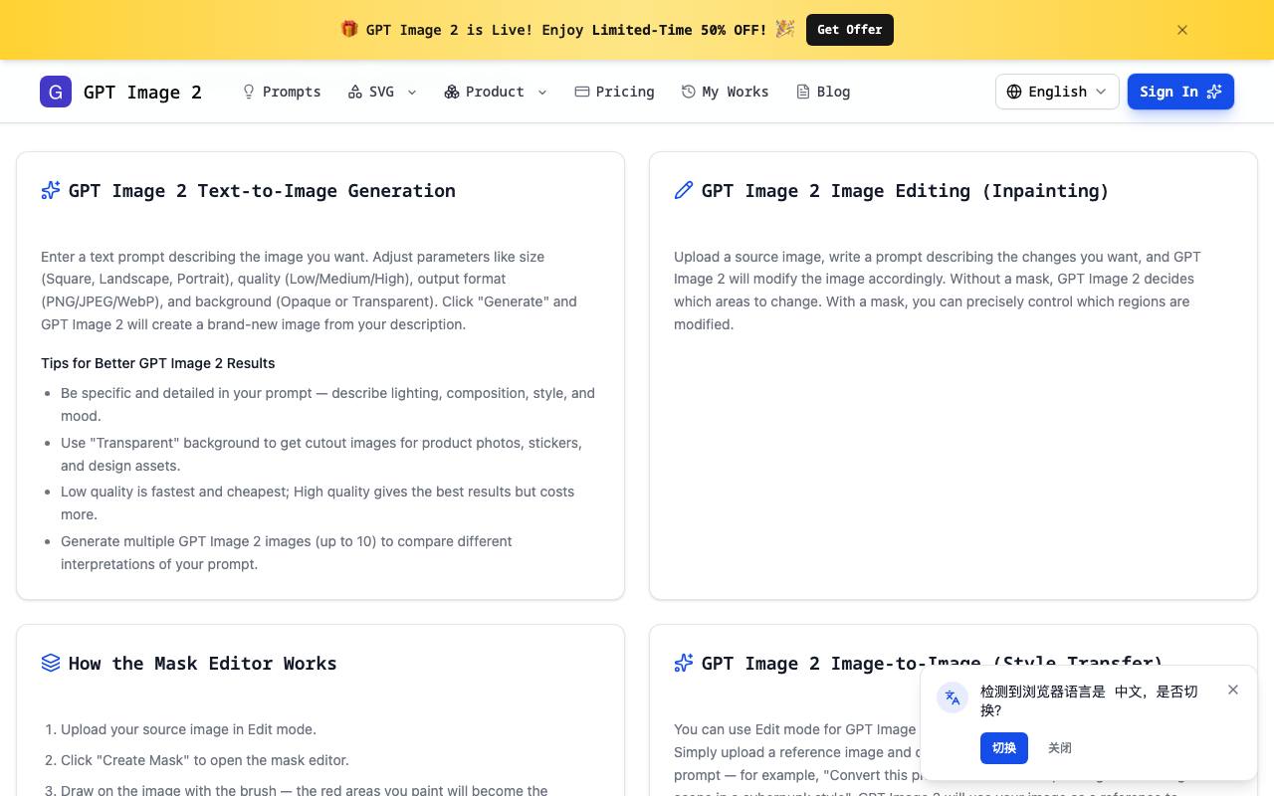Go to the Pricing page
Image resolution: width=1274 pixels, height=796 pixels.
615,92
